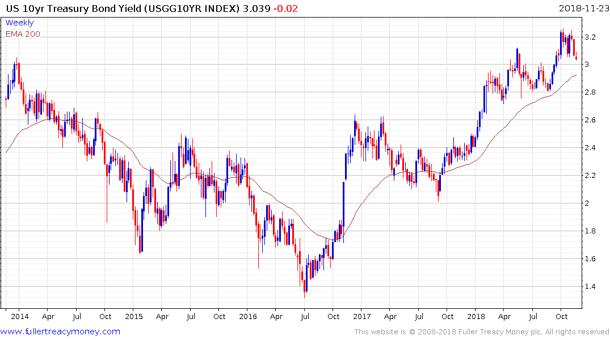This screenshot has height=340, width=610.
Task: Click the '1.8' y-axis label
Action: (x=590, y=231)
